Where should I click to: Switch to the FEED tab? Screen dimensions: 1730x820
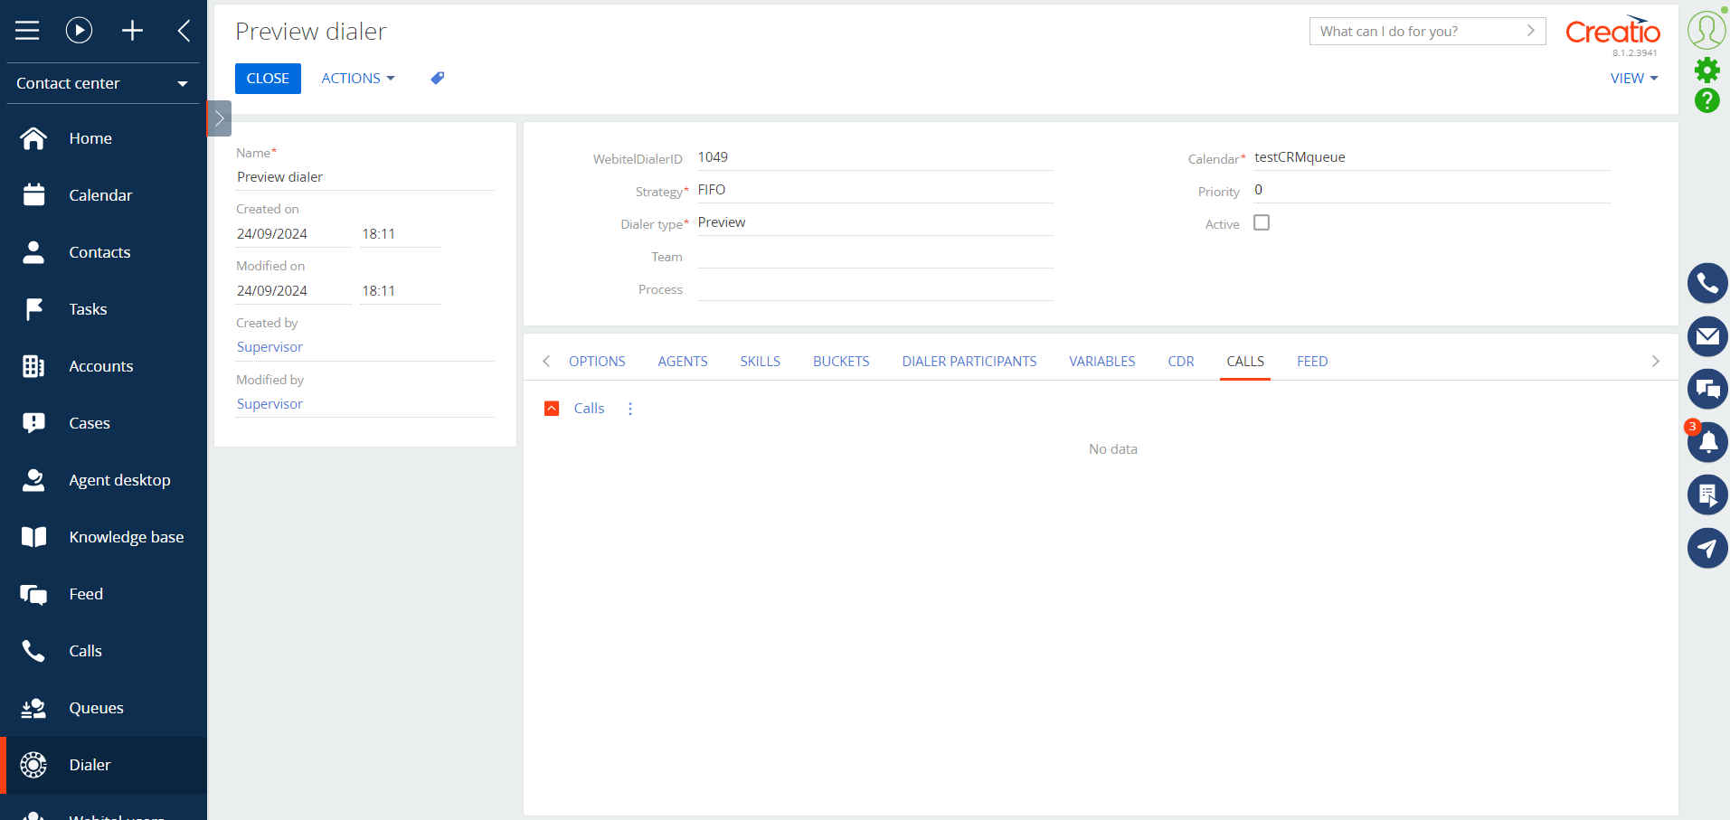click(1312, 362)
